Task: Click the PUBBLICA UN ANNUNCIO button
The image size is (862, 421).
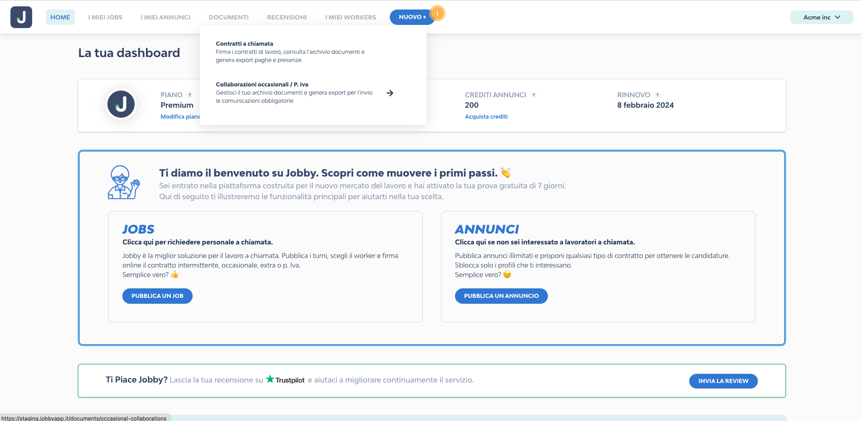Action: (x=501, y=296)
